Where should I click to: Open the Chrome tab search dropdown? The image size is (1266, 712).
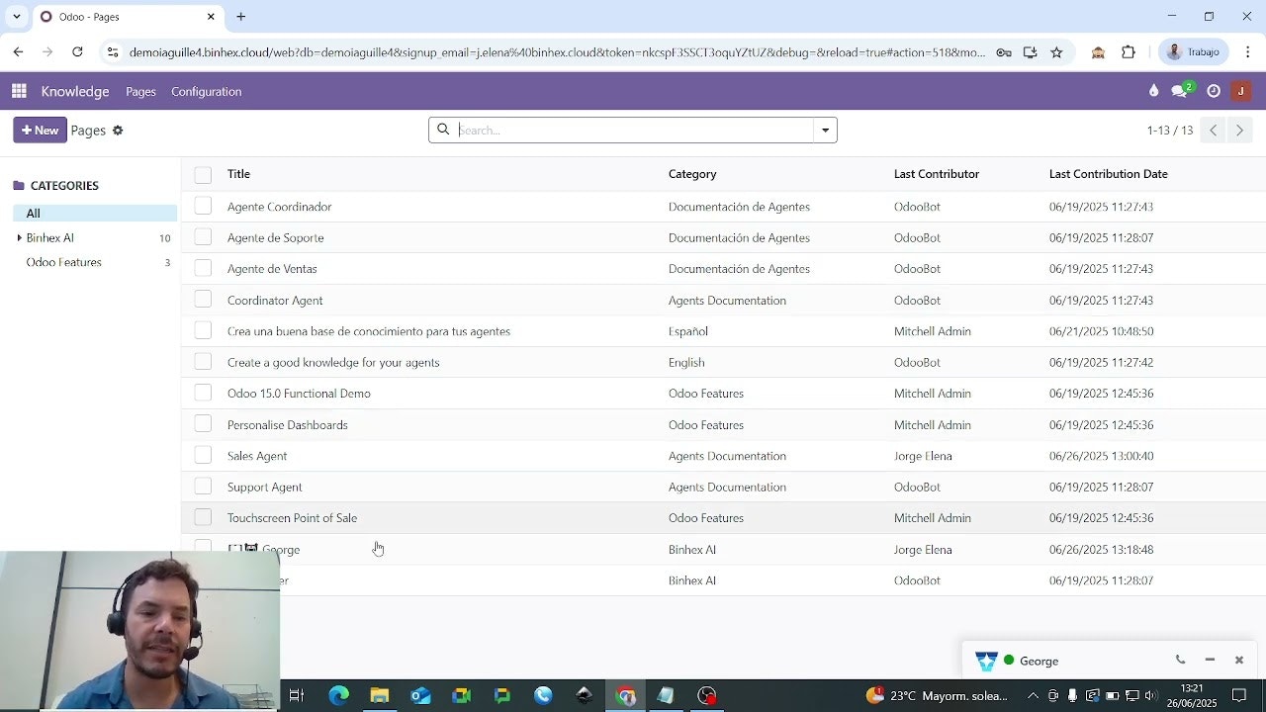point(17,17)
